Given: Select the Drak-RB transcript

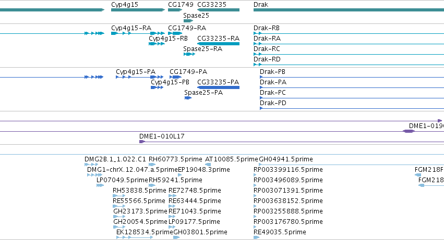Looking at the screenshot, I should pos(267,28).
